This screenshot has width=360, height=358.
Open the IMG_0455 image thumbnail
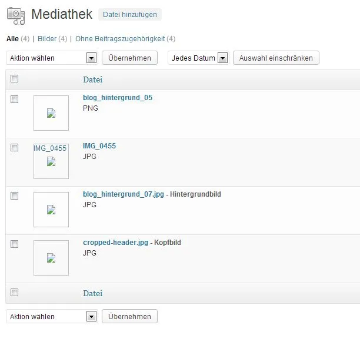click(51, 161)
